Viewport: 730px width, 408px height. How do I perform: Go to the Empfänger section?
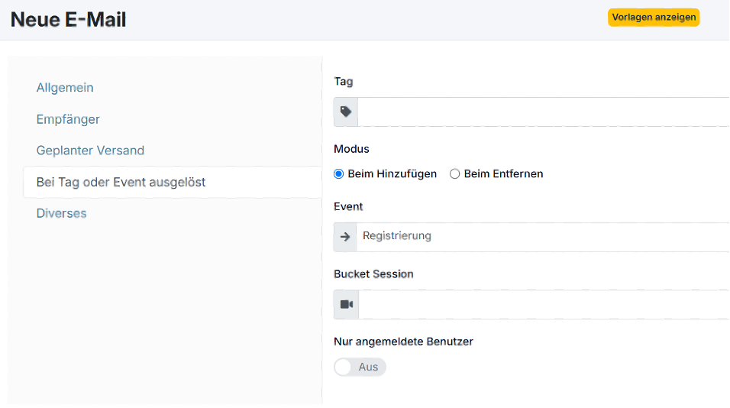68,119
